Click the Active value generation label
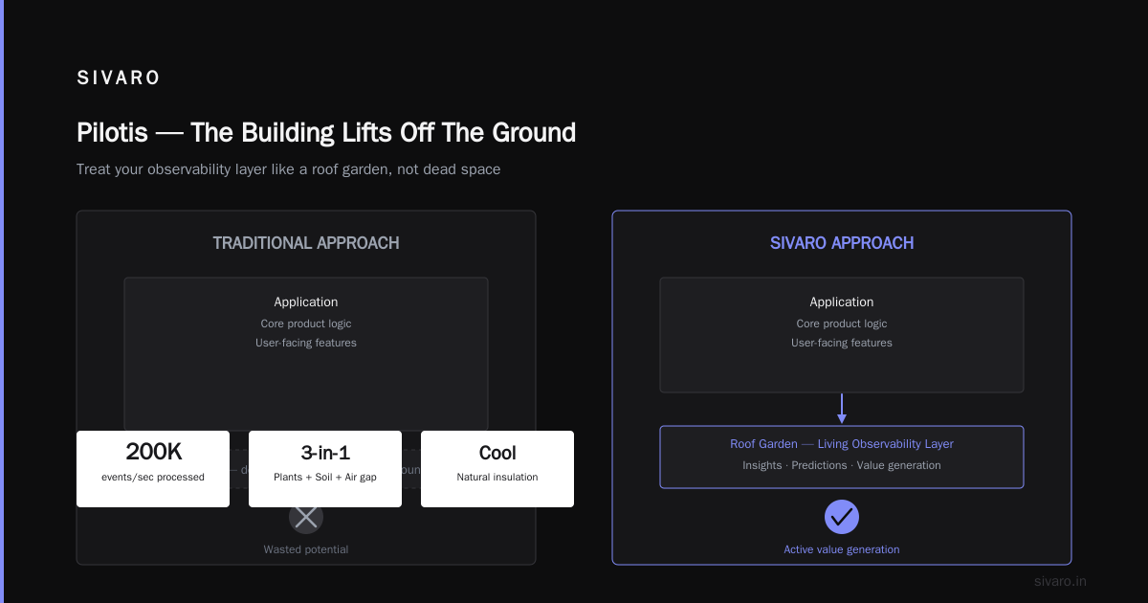 (x=842, y=549)
